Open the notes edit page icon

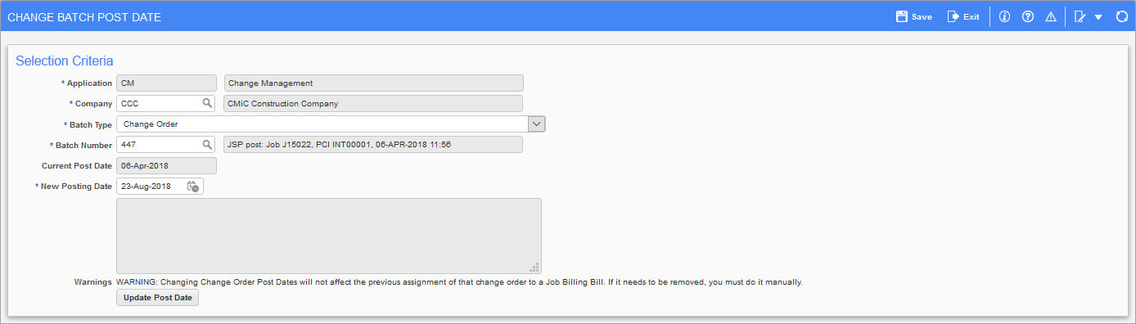[x=1080, y=16]
